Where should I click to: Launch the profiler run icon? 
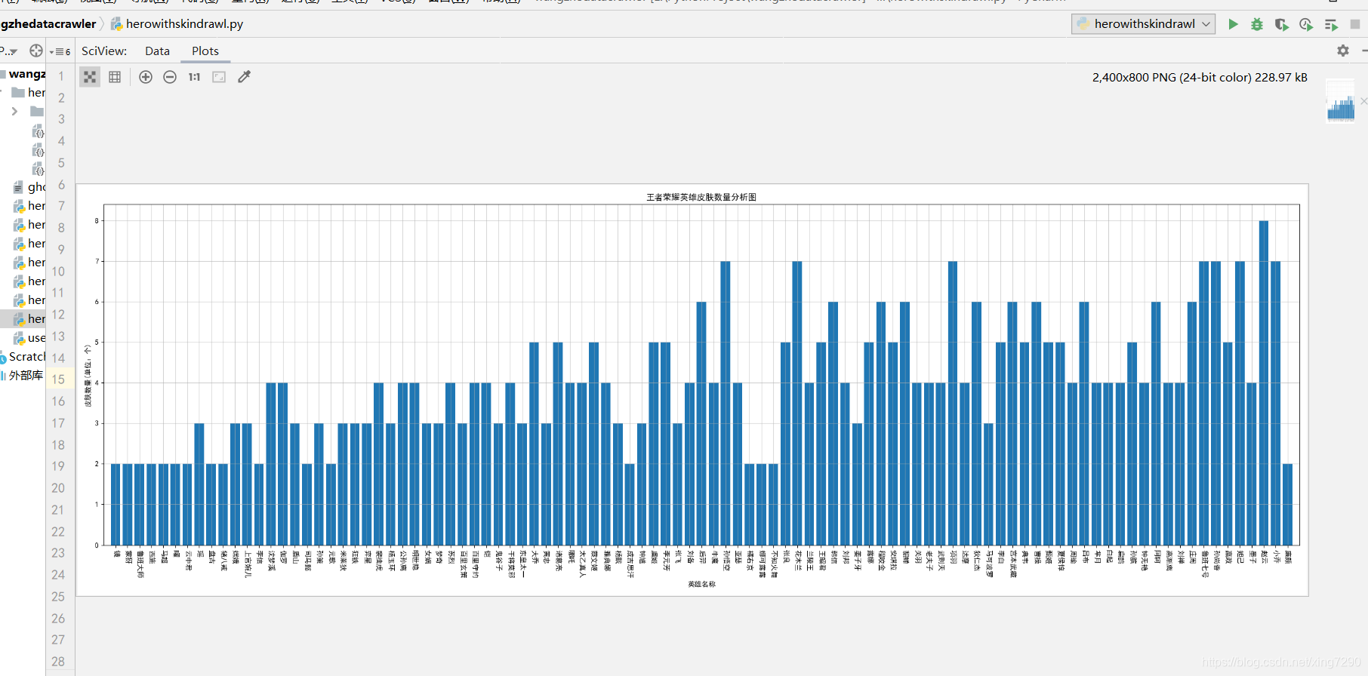pyautogui.click(x=1306, y=24)
